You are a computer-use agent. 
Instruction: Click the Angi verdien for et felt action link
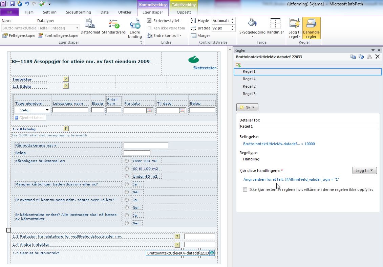[291, 179]
